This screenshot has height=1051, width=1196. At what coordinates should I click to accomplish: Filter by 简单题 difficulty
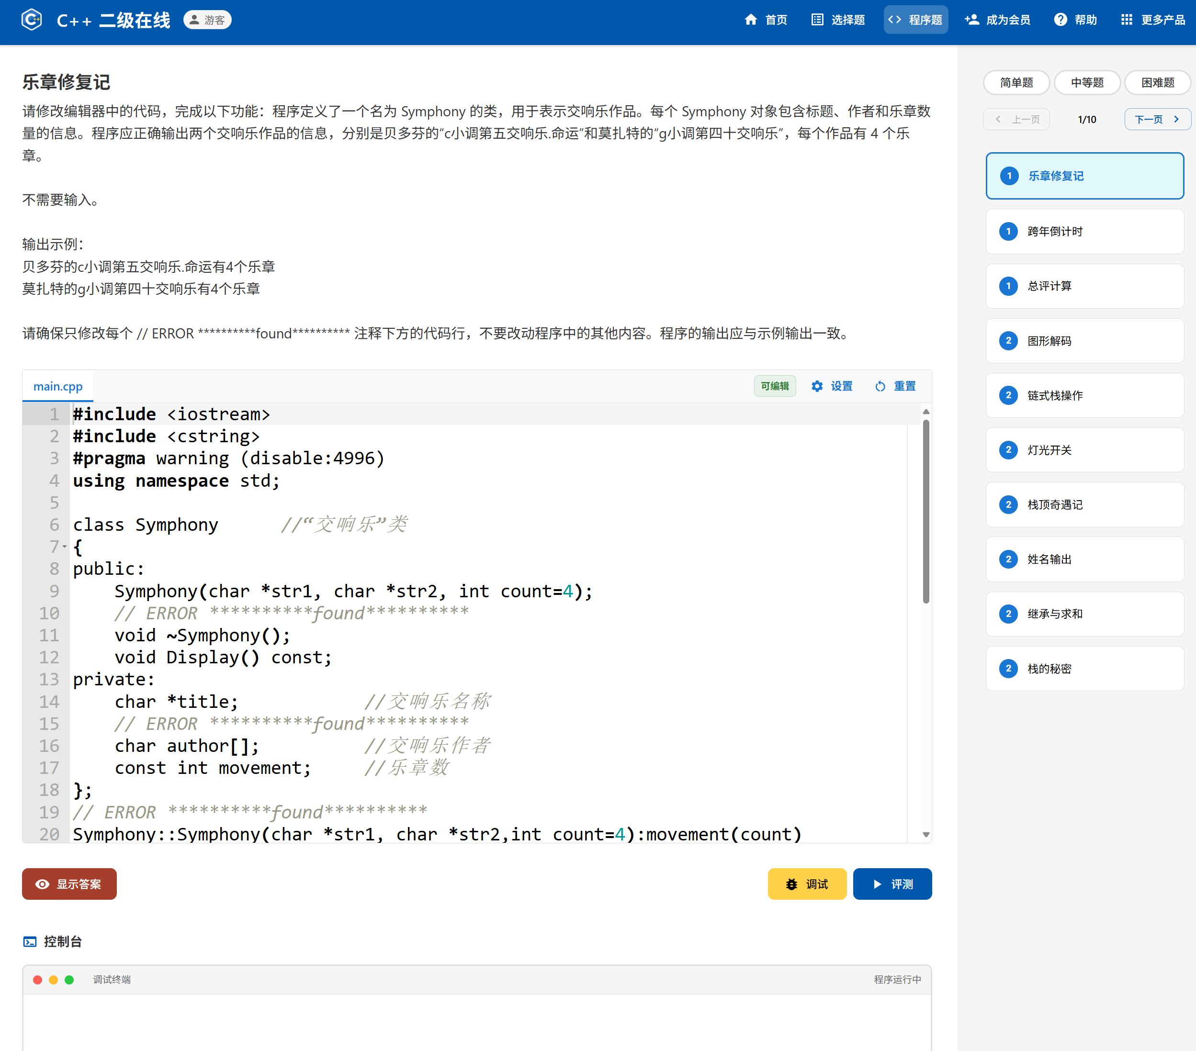1016,82
